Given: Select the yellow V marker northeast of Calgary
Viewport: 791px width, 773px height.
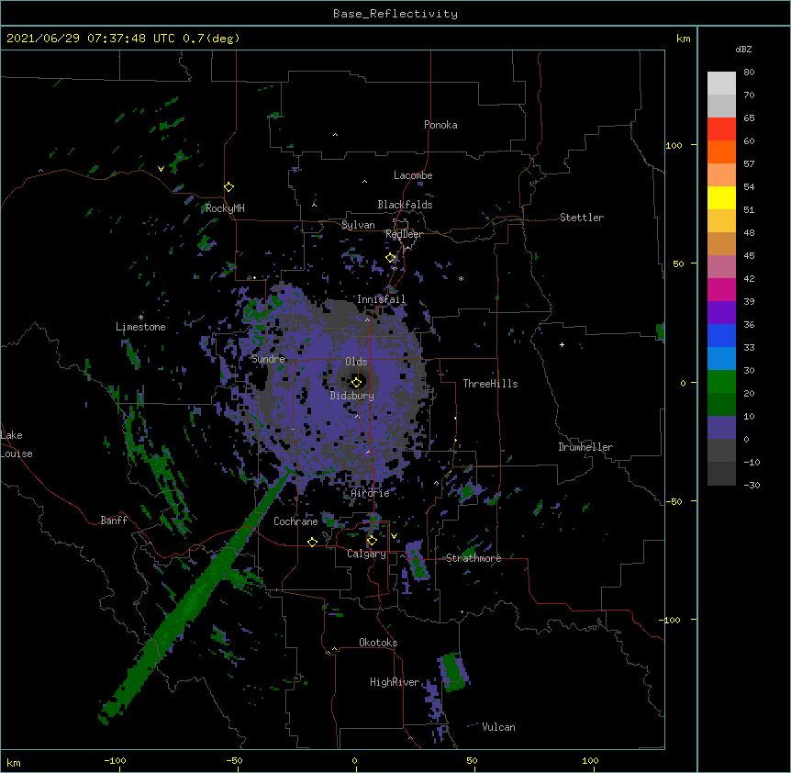Looking at the screenshot, I should pyautogui.click(x=394, y=536).
